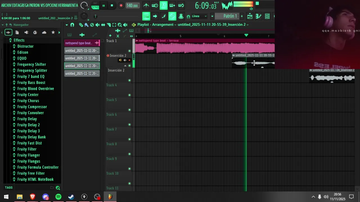
Task: Add new pattern with plus button
Action: pos(242,16)
